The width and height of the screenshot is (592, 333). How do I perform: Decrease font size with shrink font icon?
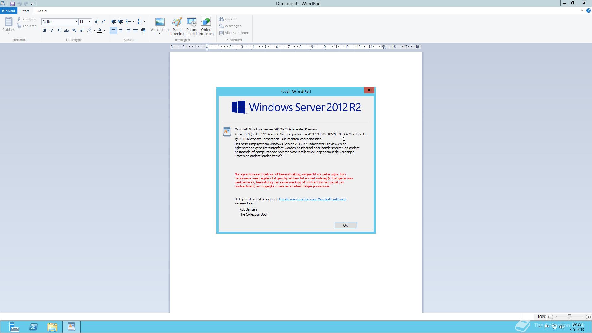coord(103,22)
